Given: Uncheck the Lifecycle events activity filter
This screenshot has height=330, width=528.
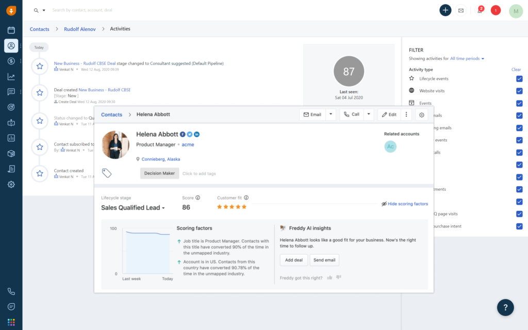Looking at the screenshot, I should click(519, 79).
